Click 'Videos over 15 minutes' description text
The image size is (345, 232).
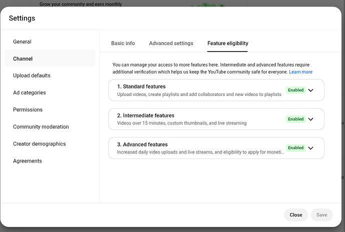(181, 123)
